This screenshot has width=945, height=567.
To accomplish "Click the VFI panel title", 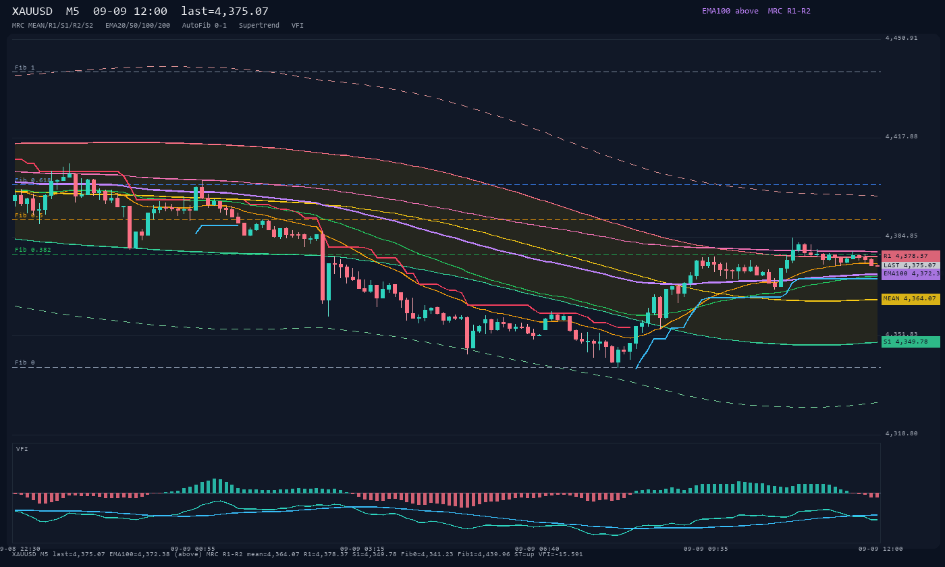I will click(x=22, y=449).
